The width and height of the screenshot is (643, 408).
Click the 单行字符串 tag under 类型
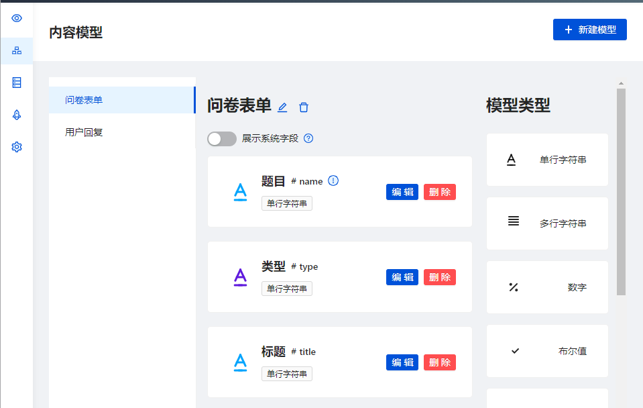pos(287,289)
